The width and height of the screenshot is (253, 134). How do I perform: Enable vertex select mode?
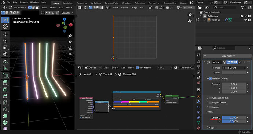(30, 8)
